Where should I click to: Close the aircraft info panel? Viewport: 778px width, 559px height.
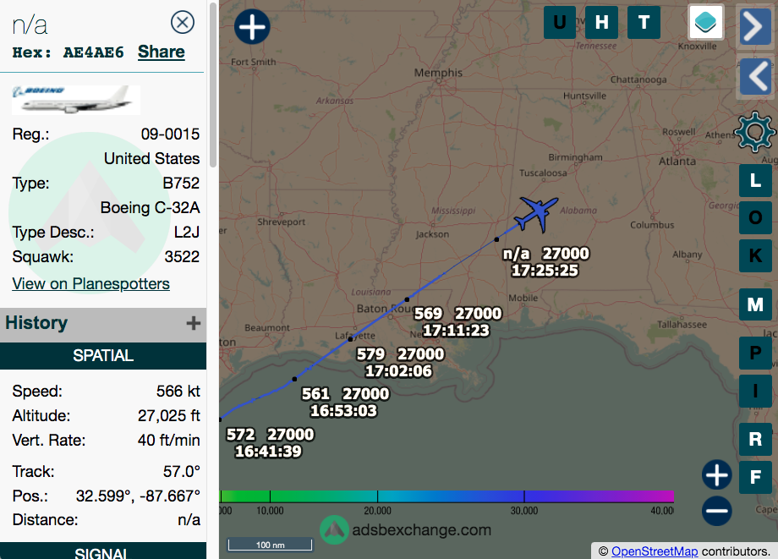183,22
